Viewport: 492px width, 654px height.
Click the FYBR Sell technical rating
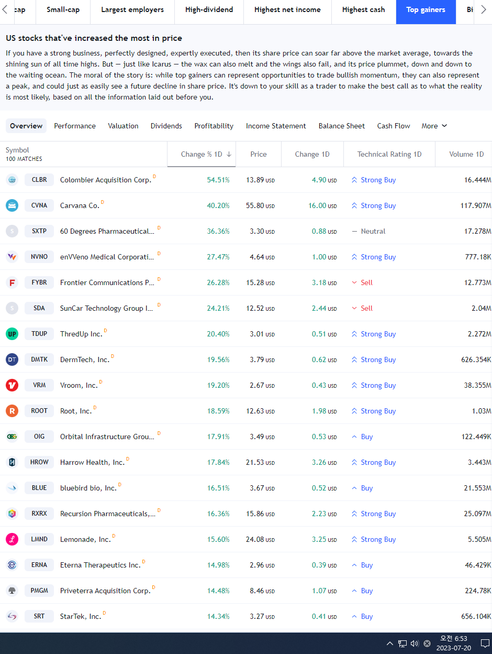coord(362,282)
